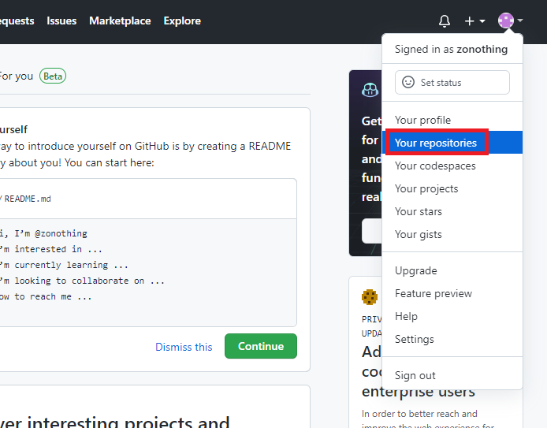Go to Your projects

(x=452, y=188)
